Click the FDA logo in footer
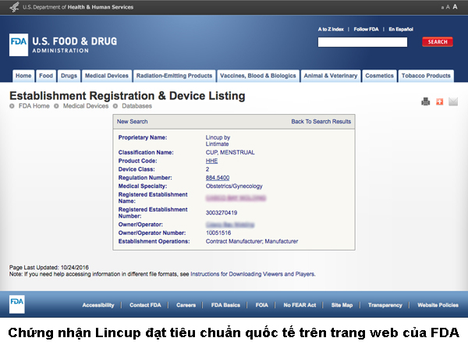Image resolution: width=468 pixels, height=352 pixels. coord(16,304)
